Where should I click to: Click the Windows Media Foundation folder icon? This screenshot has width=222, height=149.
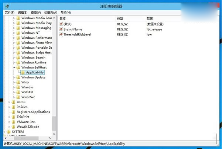point(18,18)
